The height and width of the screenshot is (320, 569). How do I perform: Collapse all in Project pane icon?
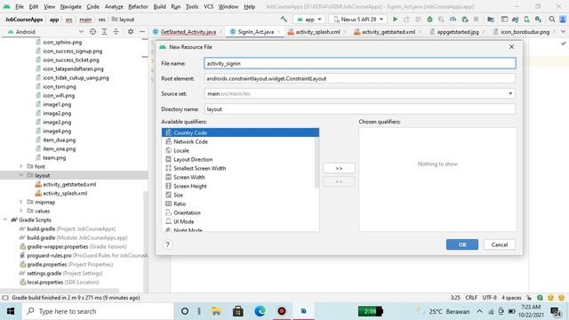click(116, 32)
